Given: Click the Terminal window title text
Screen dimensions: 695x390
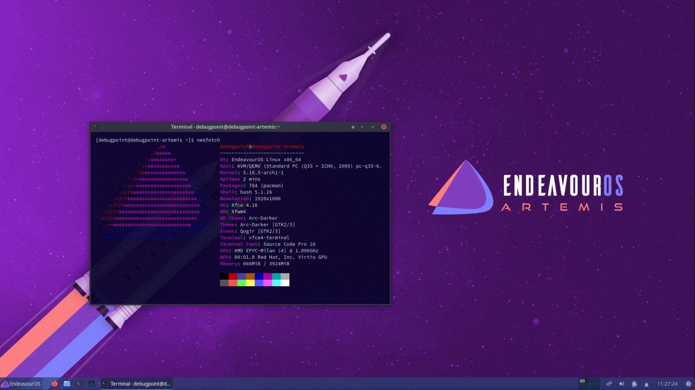Looking at the screenshot, I should pos(225,127).
